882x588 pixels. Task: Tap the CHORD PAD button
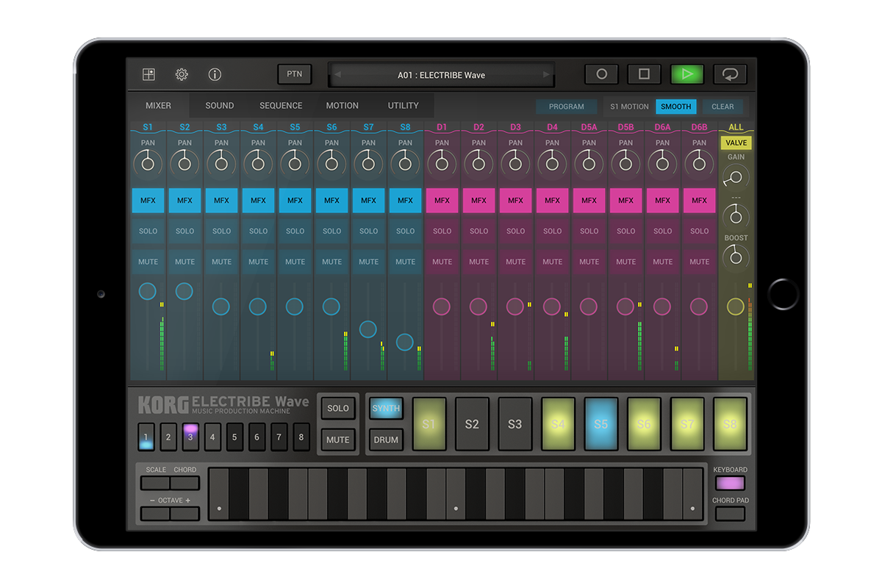(731, 513)
